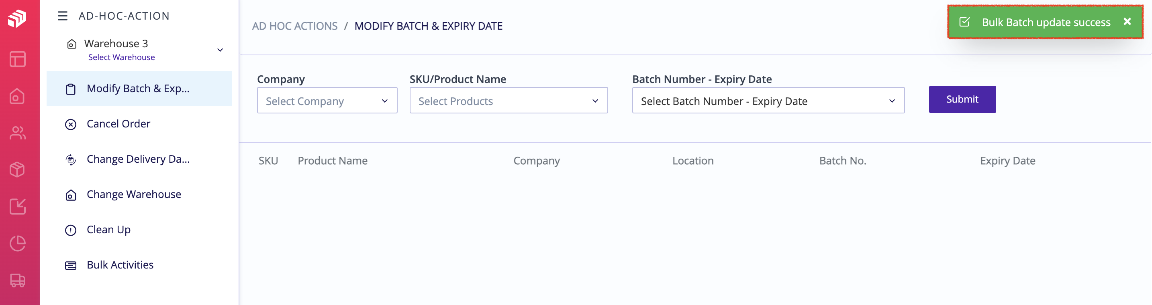Click the AD HOC ACTIONS breadcrumb link
Image resolution: width=1152 pixels, height=305 pixels.
295,26
